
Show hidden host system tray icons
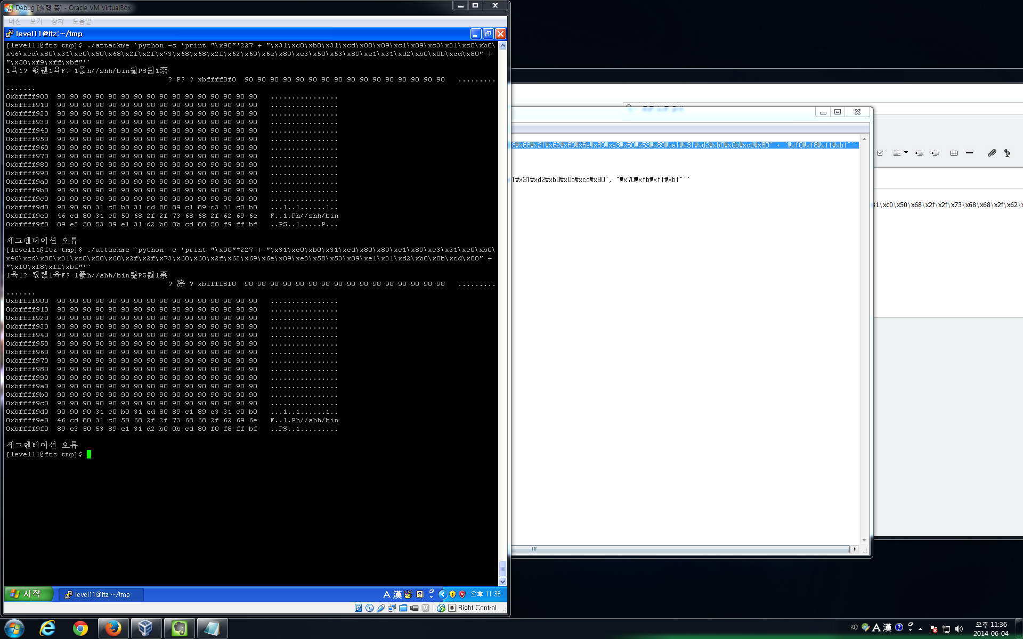(920, 629)
